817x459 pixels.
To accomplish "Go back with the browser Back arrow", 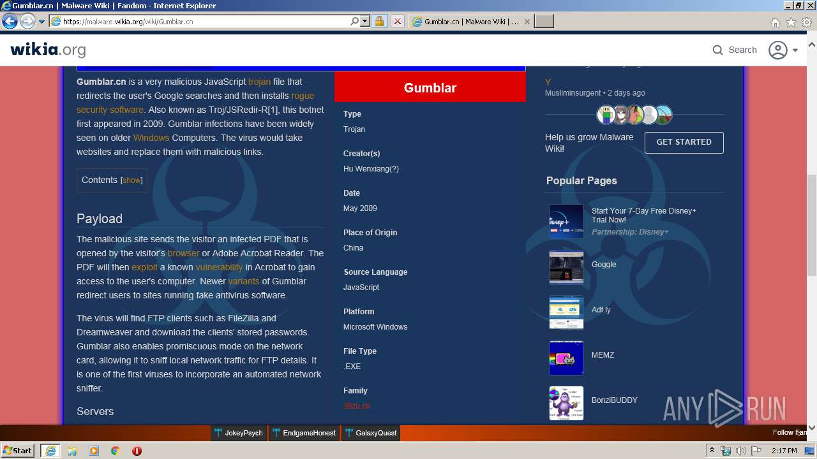I will click(10, 22).
